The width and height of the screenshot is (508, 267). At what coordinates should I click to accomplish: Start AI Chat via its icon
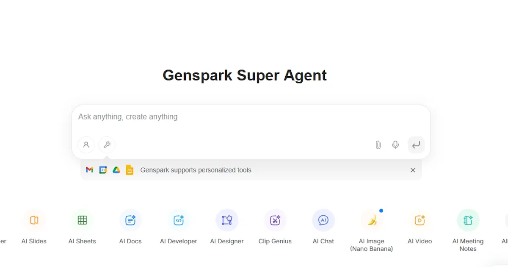[x=323, y=220]
